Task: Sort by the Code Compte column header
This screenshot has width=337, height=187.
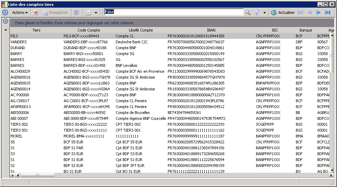Action: (89, 30)
